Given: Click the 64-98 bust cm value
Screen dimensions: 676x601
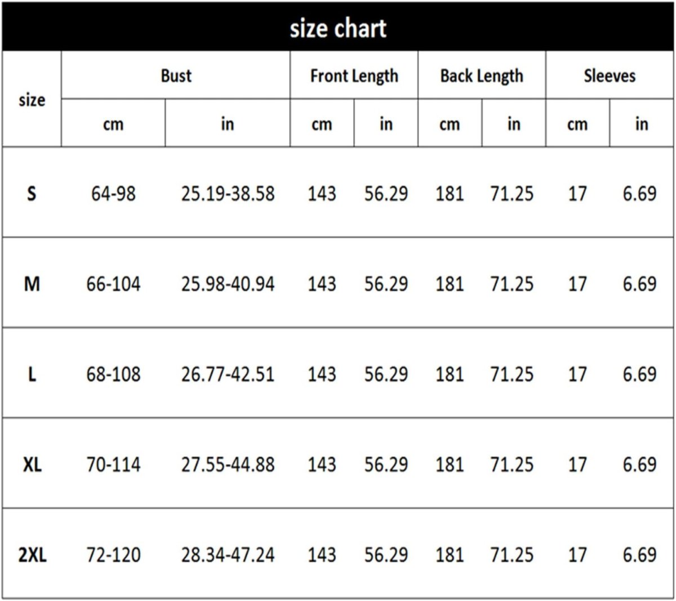Looking at the screenshot, I should 113,194.
